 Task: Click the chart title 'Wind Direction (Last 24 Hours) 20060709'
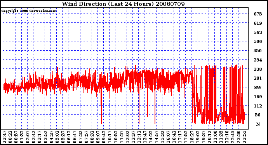coord(123,4)
